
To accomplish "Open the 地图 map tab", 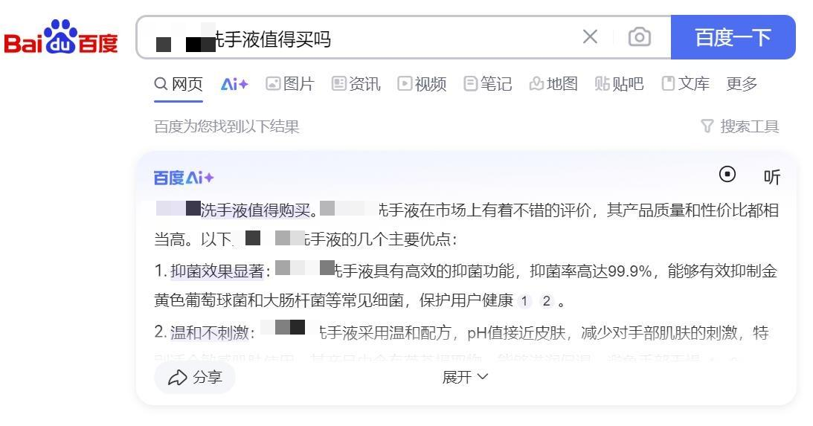I will click(x=553, y=84).
